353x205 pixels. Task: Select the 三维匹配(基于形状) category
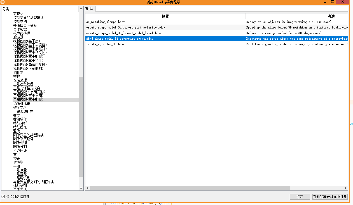coord(28,100)
